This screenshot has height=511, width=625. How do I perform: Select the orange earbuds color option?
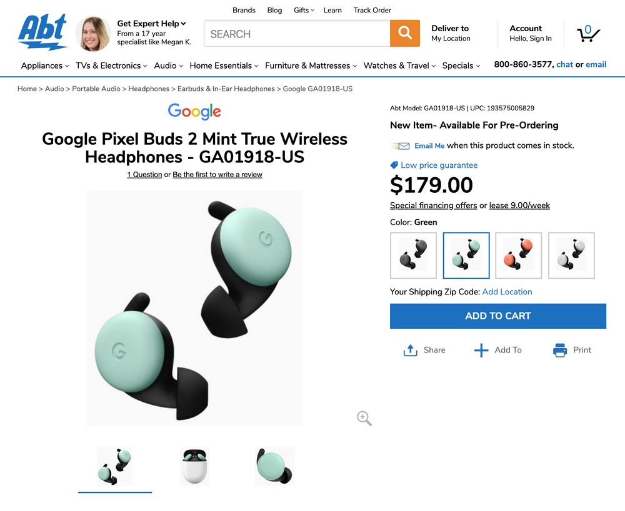pyautogui.click(x=519, y=256)
